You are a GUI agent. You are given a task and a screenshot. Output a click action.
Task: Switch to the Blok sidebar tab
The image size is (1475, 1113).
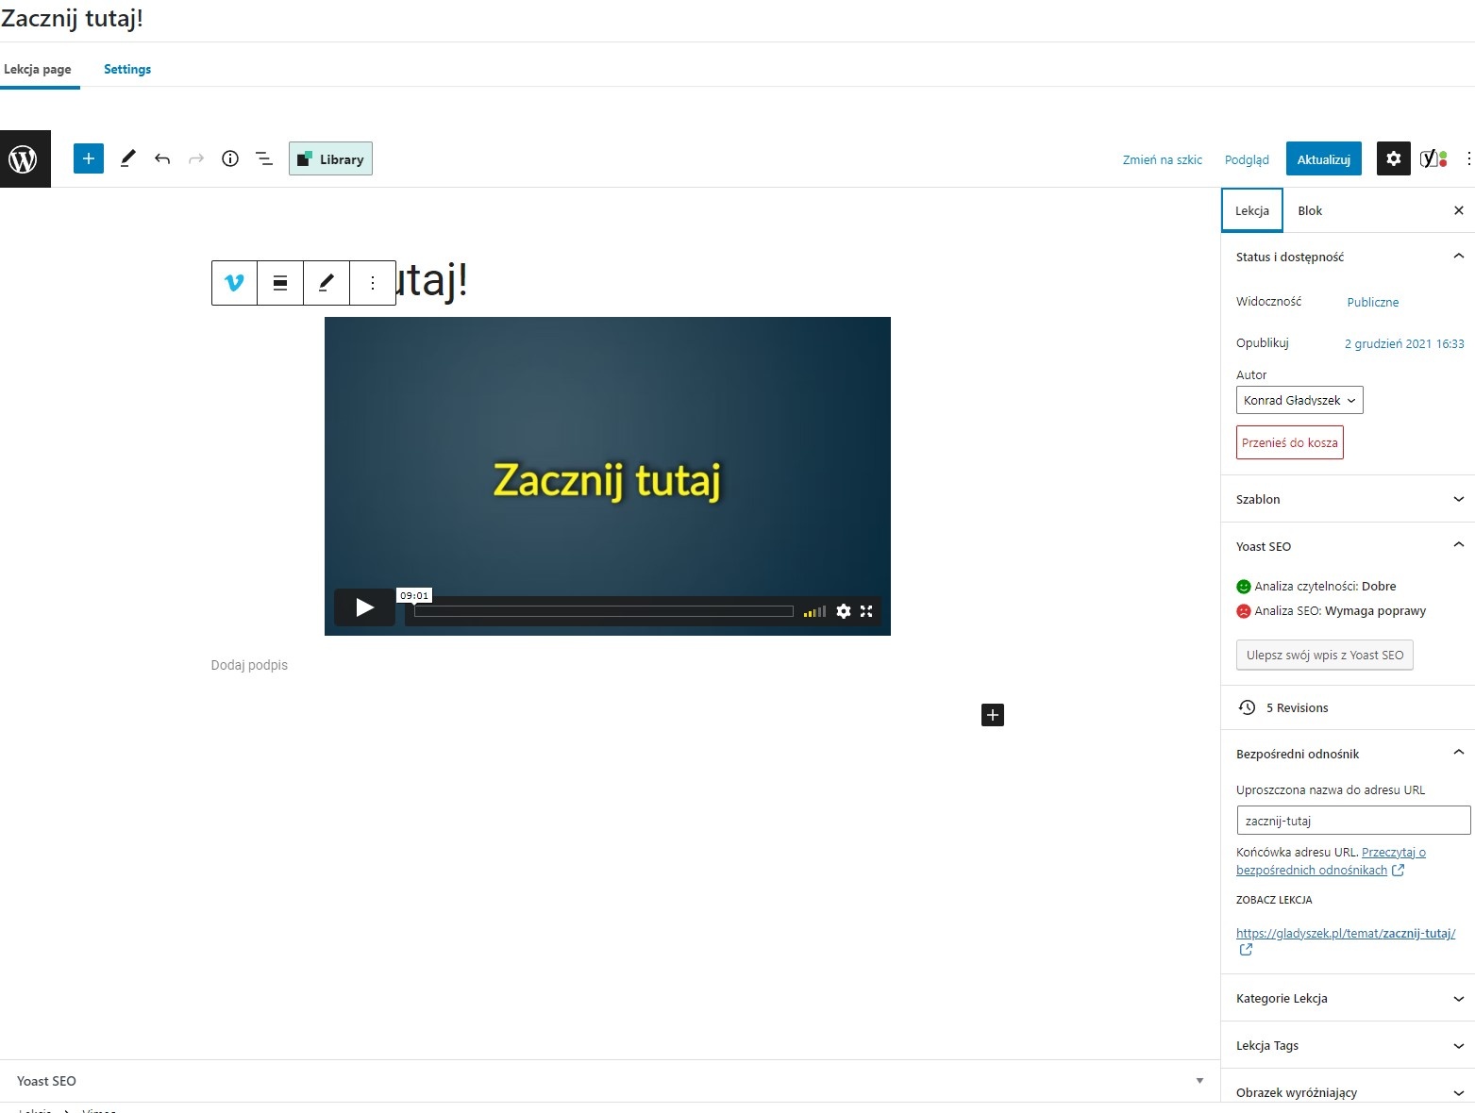point(1310,210)
